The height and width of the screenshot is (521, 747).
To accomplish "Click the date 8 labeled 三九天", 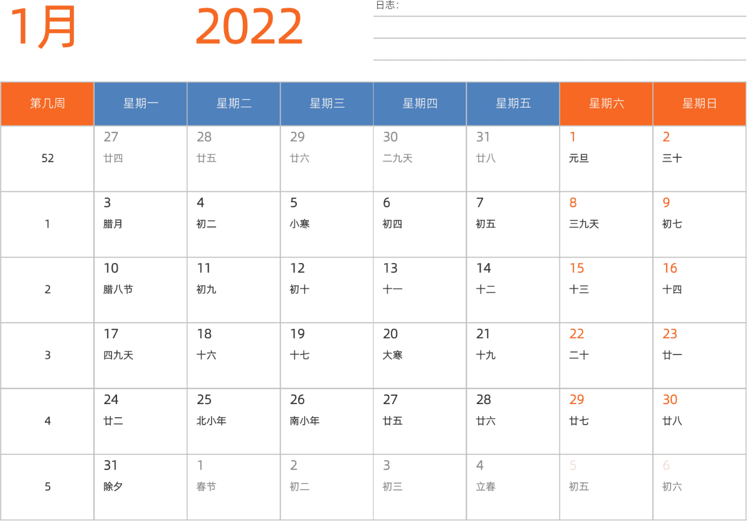I will [606, 224].
